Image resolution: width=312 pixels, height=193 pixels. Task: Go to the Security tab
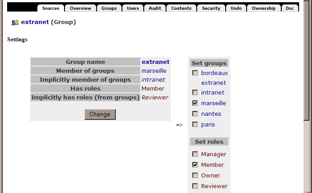click(211, 8)
